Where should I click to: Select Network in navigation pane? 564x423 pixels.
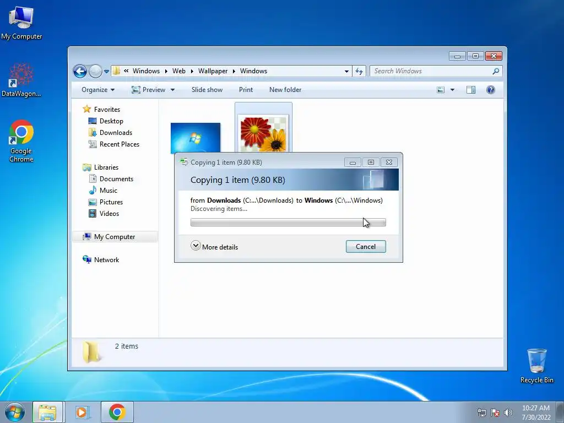106,260
